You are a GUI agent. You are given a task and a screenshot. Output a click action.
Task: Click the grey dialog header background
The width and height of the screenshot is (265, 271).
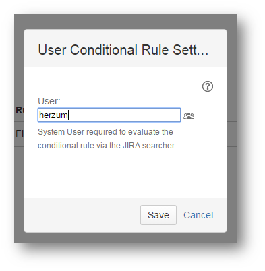click(125, 36)
